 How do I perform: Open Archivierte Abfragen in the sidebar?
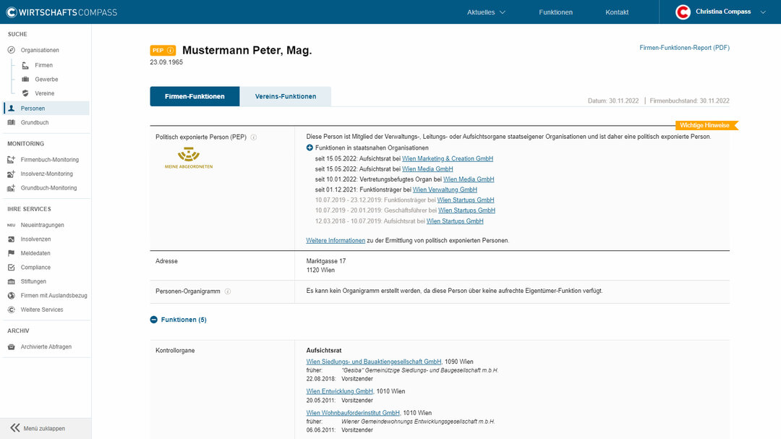(46, 347)
